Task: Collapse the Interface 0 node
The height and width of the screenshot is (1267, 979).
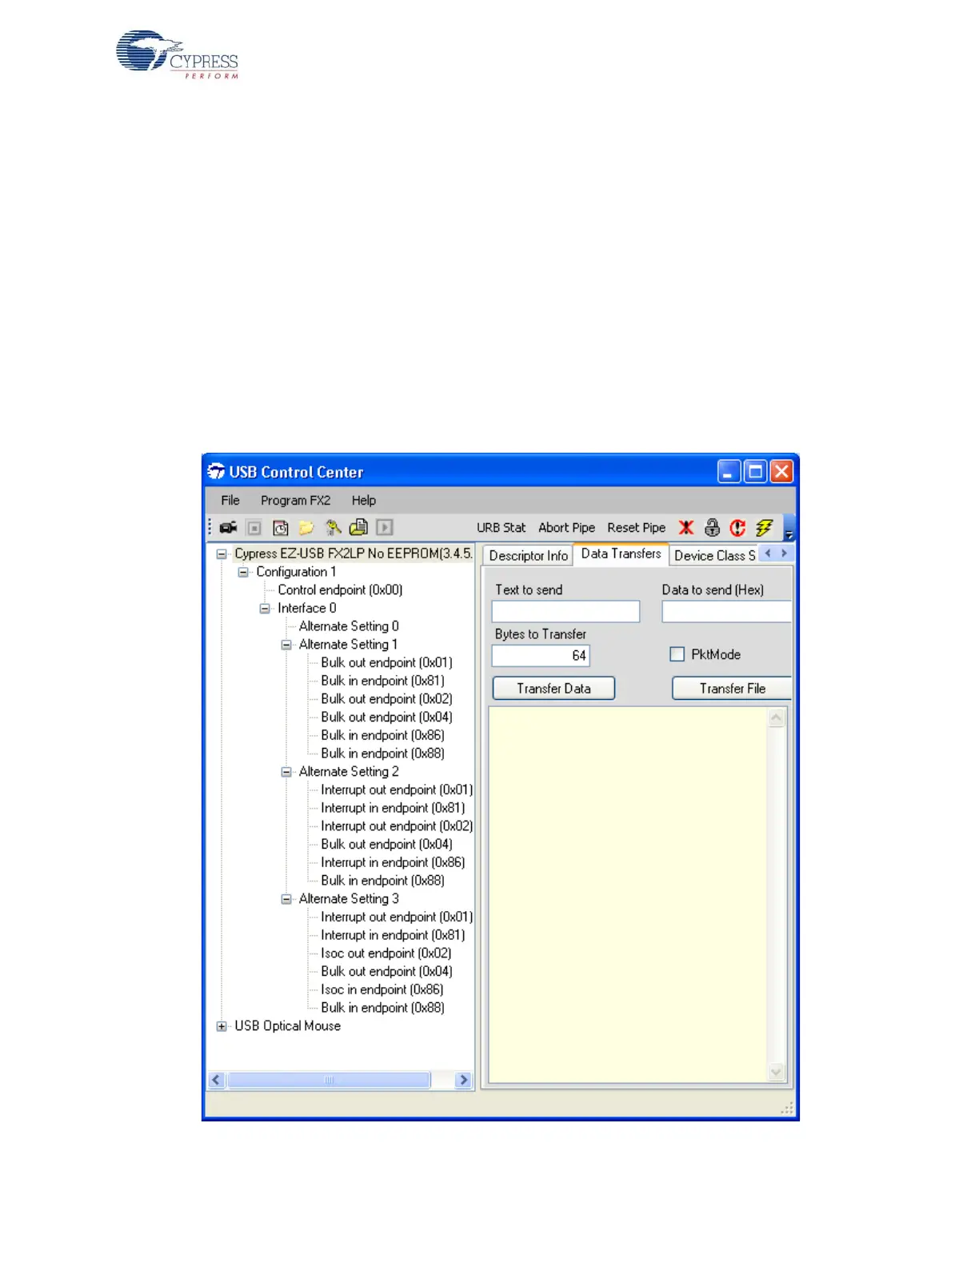Action: click(265, 609)
